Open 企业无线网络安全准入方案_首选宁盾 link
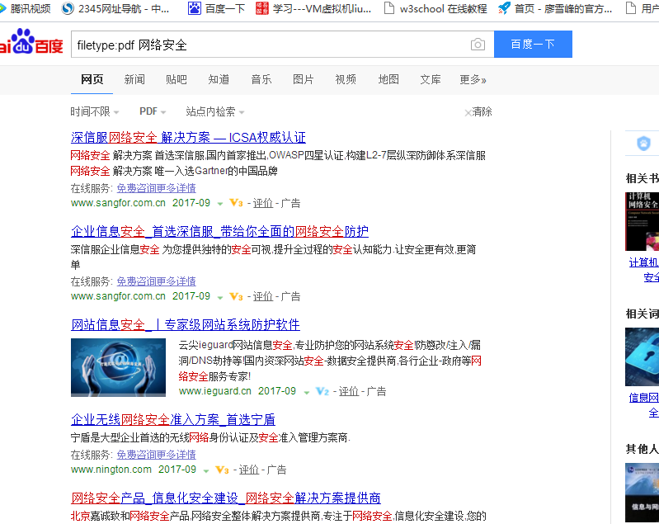 [x=173, y=420]
